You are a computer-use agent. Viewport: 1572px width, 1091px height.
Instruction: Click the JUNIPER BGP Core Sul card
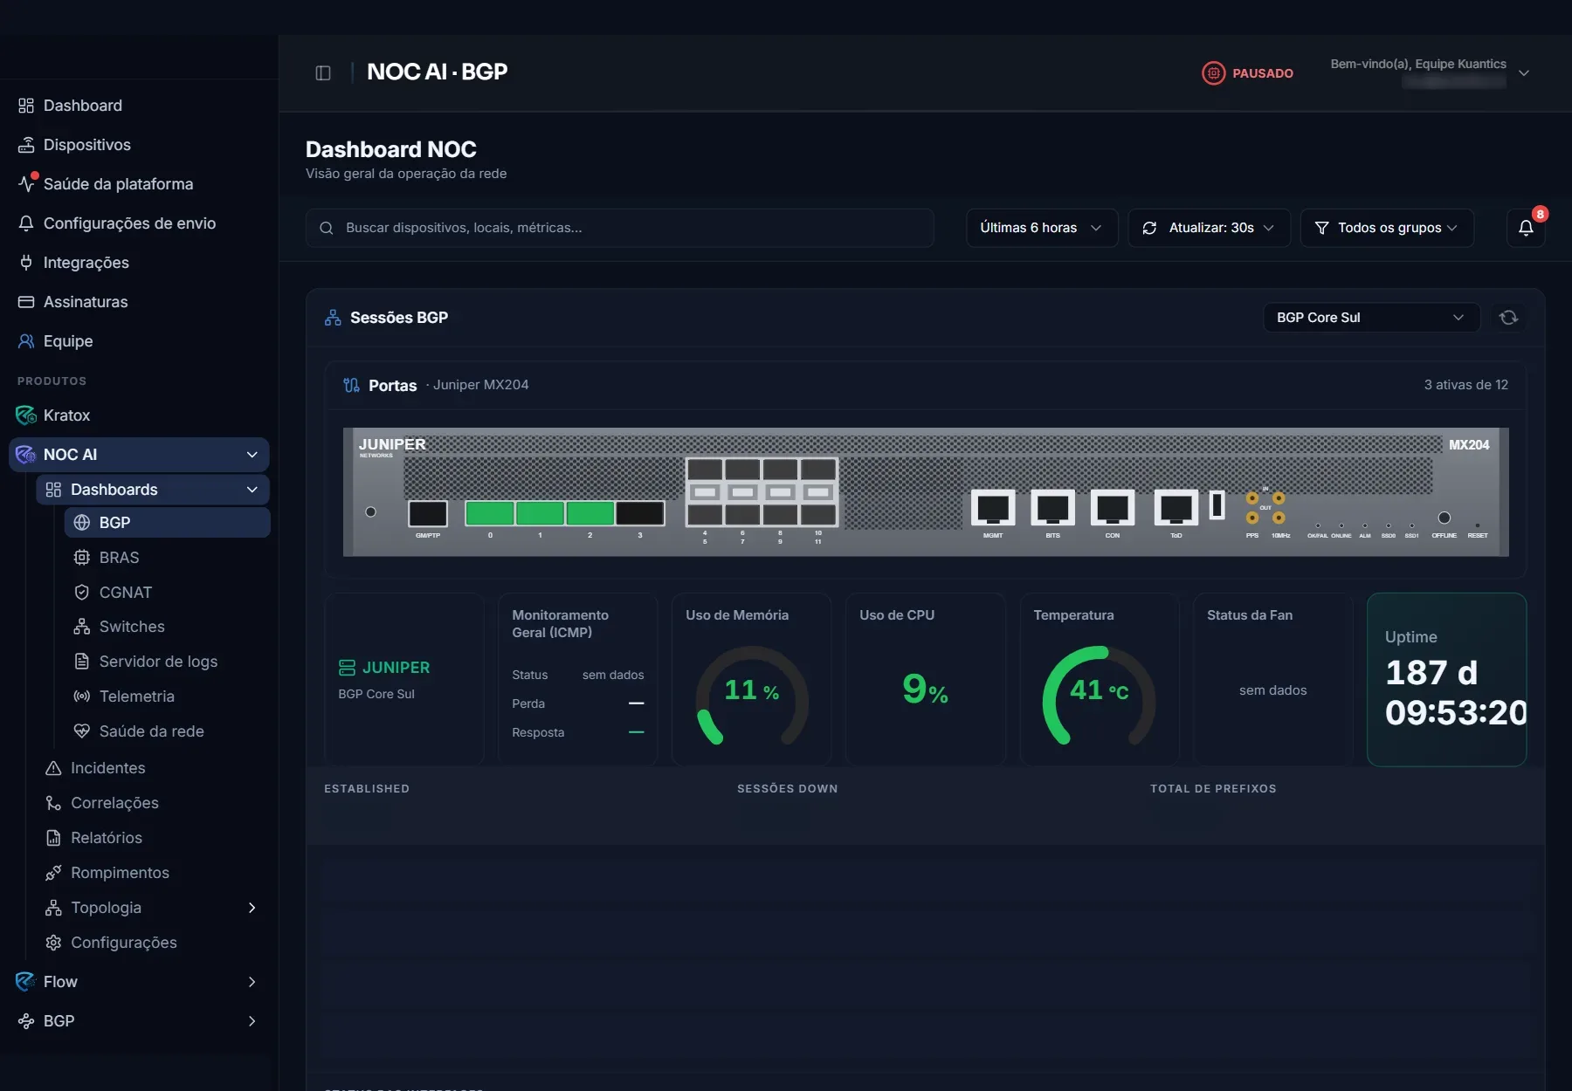tap(404, 680)
